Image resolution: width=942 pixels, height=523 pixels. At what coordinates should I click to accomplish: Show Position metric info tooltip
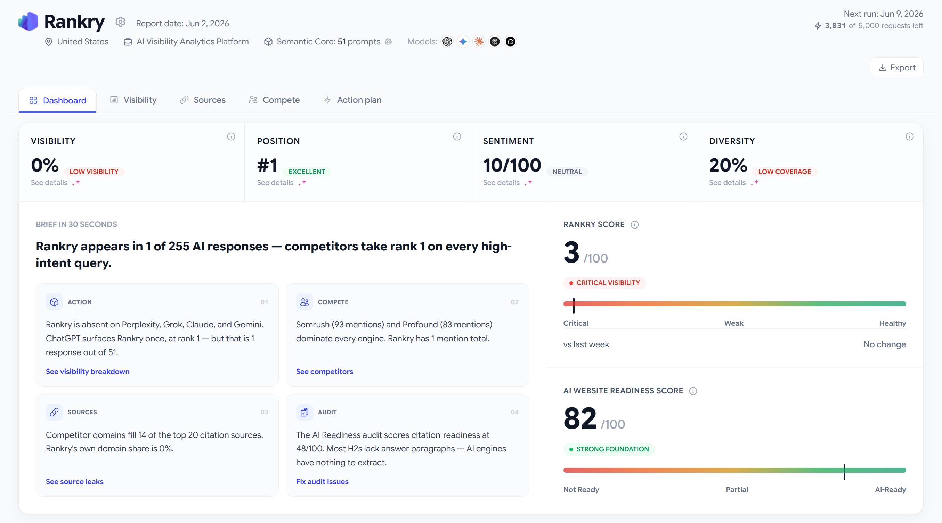click(457, 136)
